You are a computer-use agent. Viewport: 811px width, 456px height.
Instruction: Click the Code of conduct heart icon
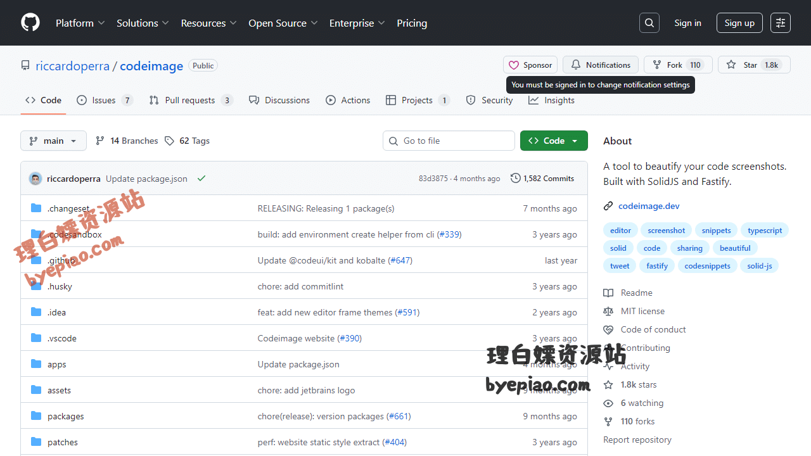point(608,329)
